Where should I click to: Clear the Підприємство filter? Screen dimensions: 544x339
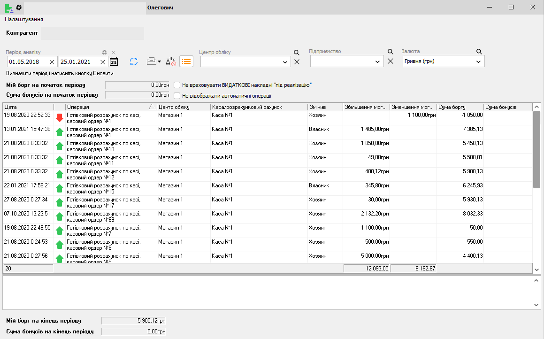391,61
